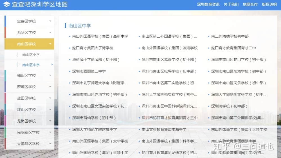Select the 盐田区学校 menu label
The height and width of the screenshot is (158, 281).
(x=26, y=98)
